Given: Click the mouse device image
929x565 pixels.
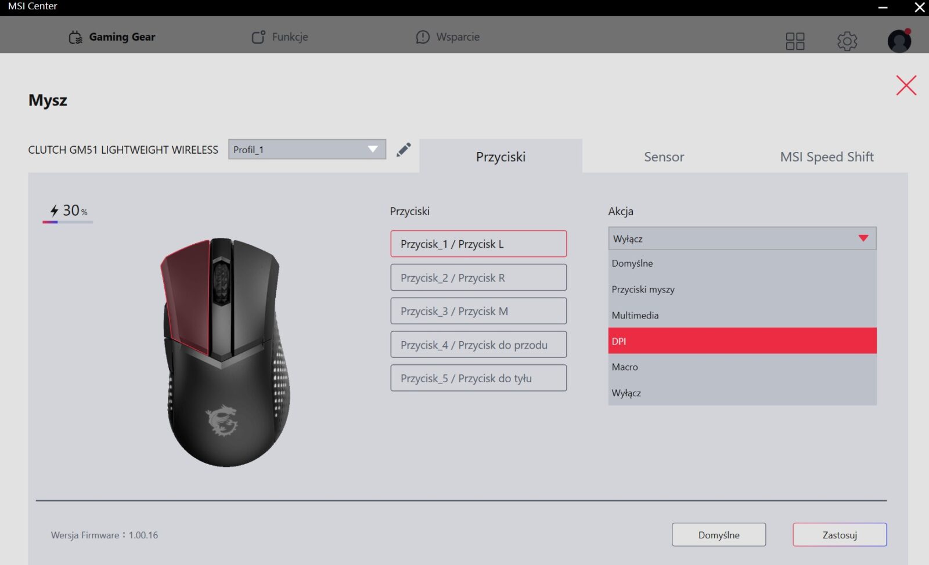Looking at the screenshot, I should [x=226, y=352].
